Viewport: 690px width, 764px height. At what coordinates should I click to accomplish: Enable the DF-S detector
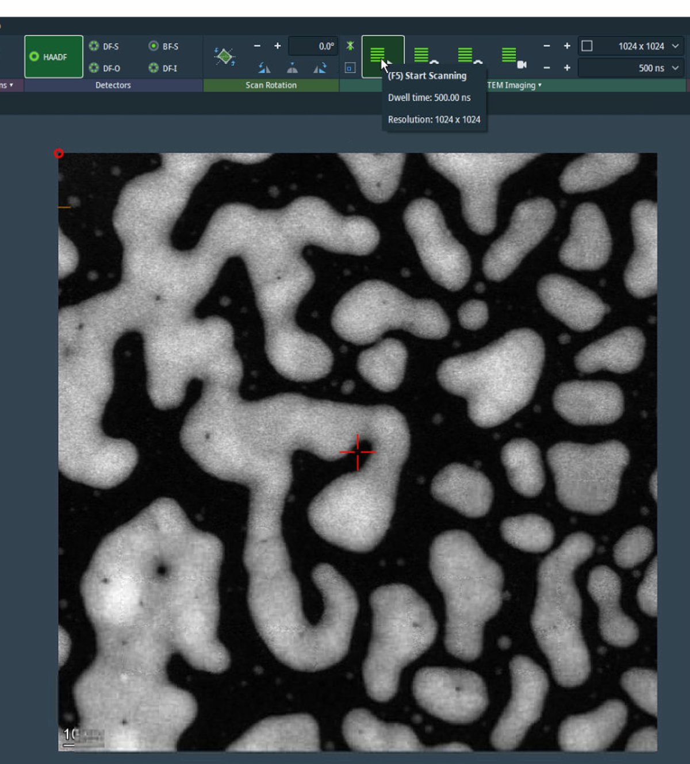[95, 47]
